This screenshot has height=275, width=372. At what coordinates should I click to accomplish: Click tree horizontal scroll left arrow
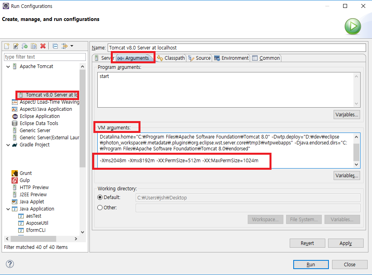click(7, 239)
